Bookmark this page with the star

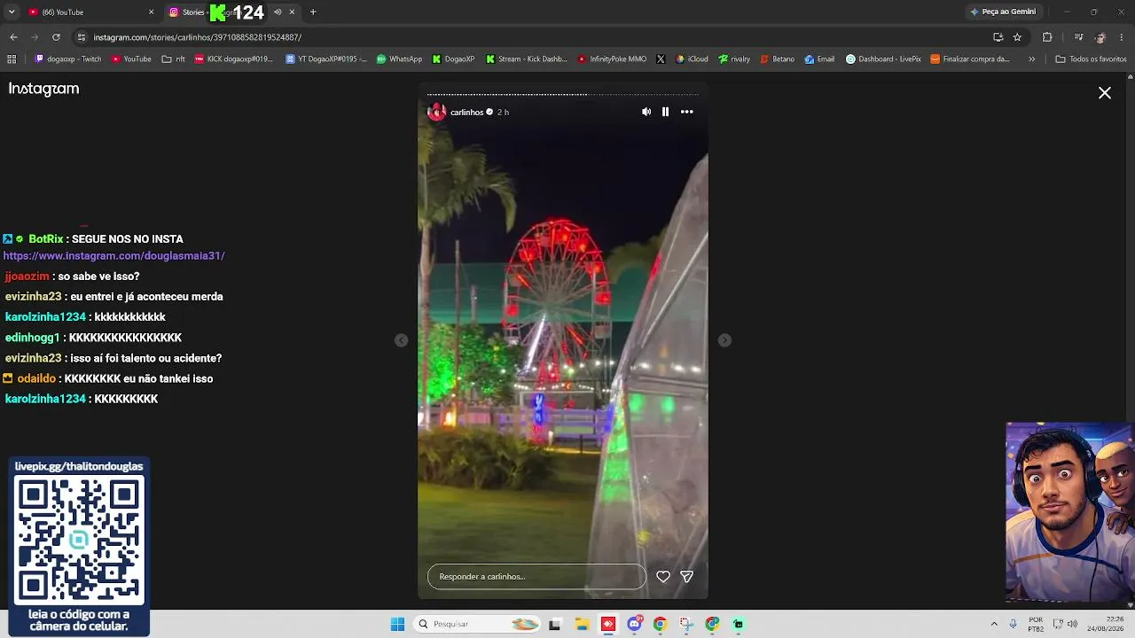1017,37
